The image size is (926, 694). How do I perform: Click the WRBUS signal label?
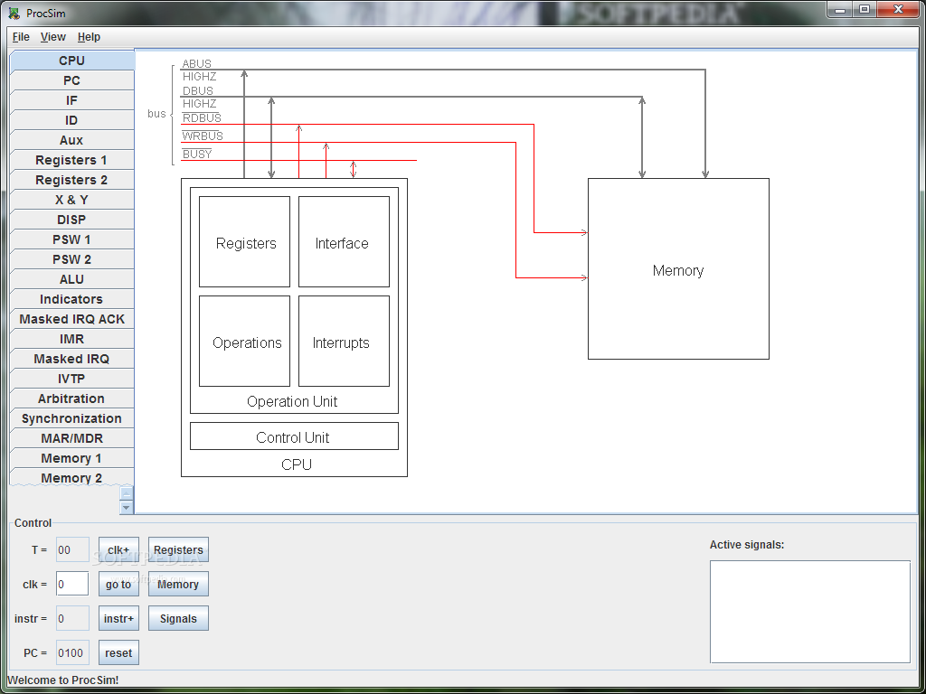pos(203,136)
